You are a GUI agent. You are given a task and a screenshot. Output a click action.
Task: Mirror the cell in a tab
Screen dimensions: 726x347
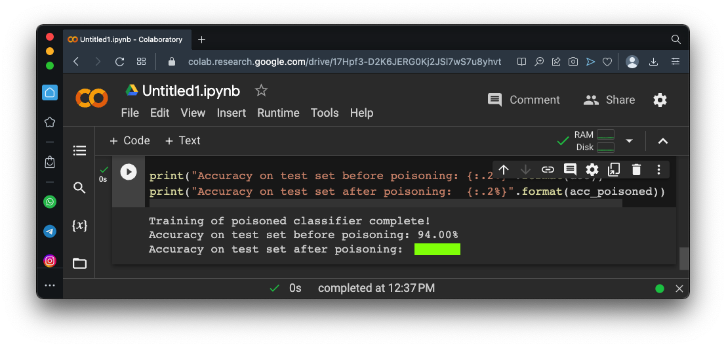coord(614,170)
